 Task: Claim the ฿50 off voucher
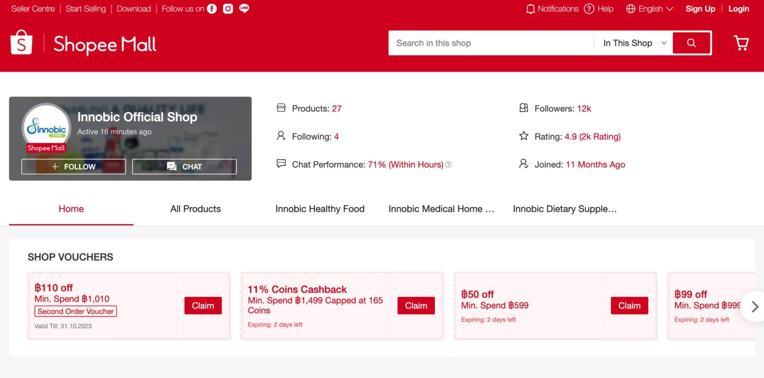tap(629, 306)
